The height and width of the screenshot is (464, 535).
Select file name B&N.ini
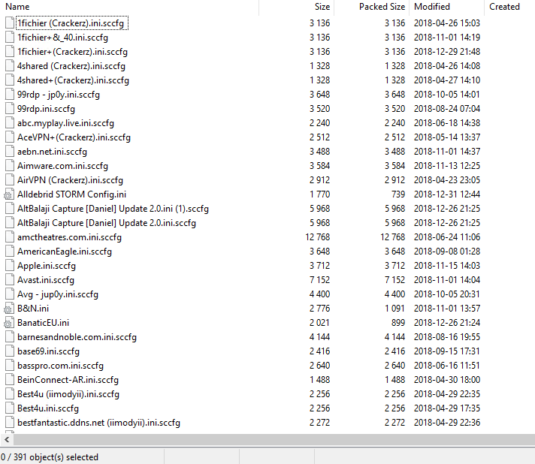33,309
